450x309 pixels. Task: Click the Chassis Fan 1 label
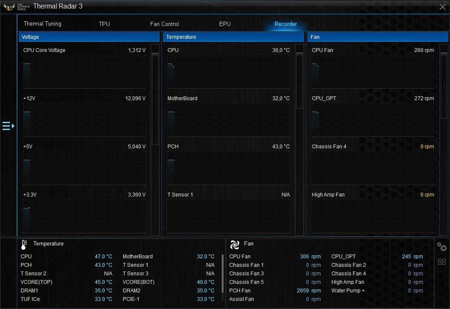pyautogui.click(x=246, y=265)
